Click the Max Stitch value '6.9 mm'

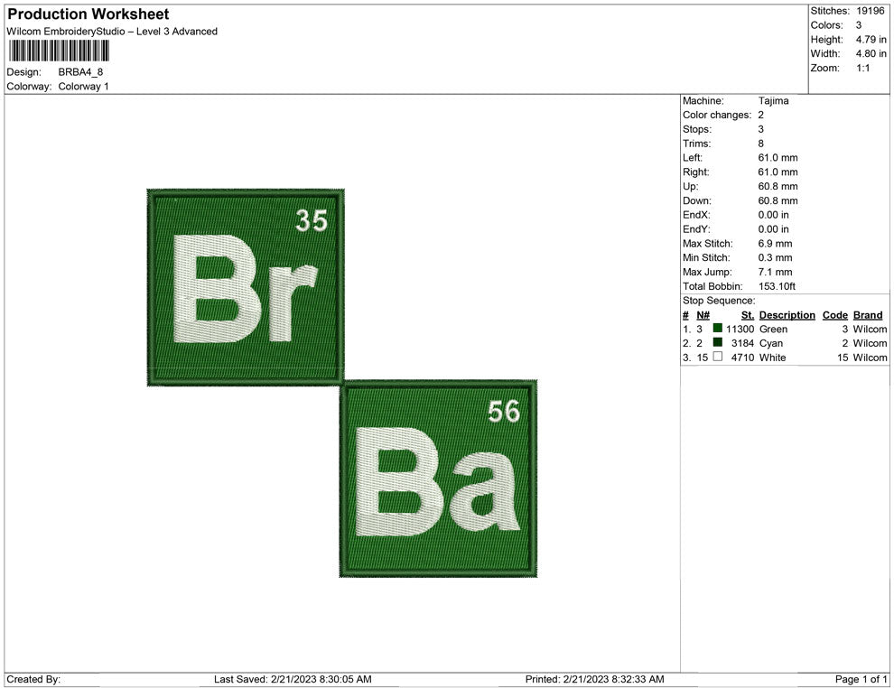pos(775,244)
